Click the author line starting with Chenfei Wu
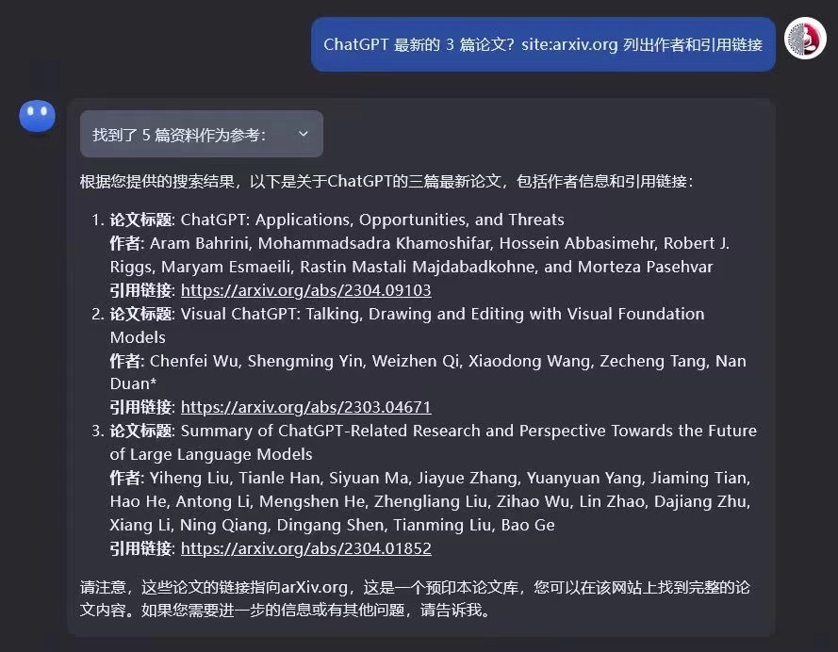The image size is (838, 652). pos(428,372)
